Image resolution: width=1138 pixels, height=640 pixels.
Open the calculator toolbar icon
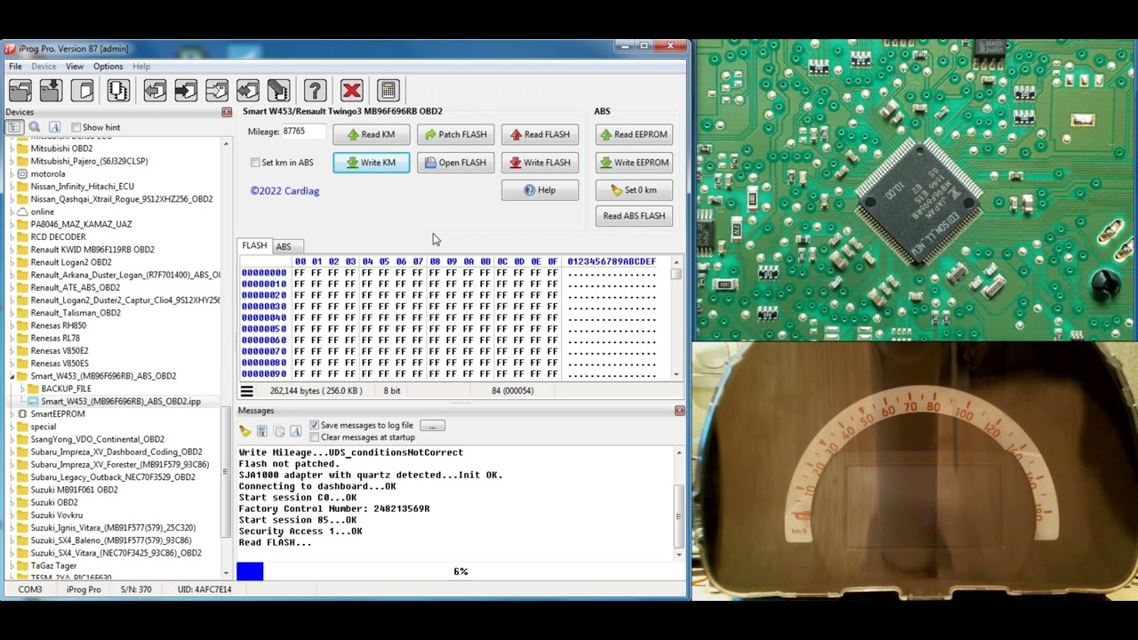click(x=388, y=90)
